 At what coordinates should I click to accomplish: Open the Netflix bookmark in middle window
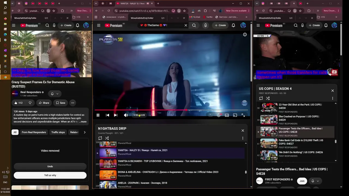tap(207, 17)
